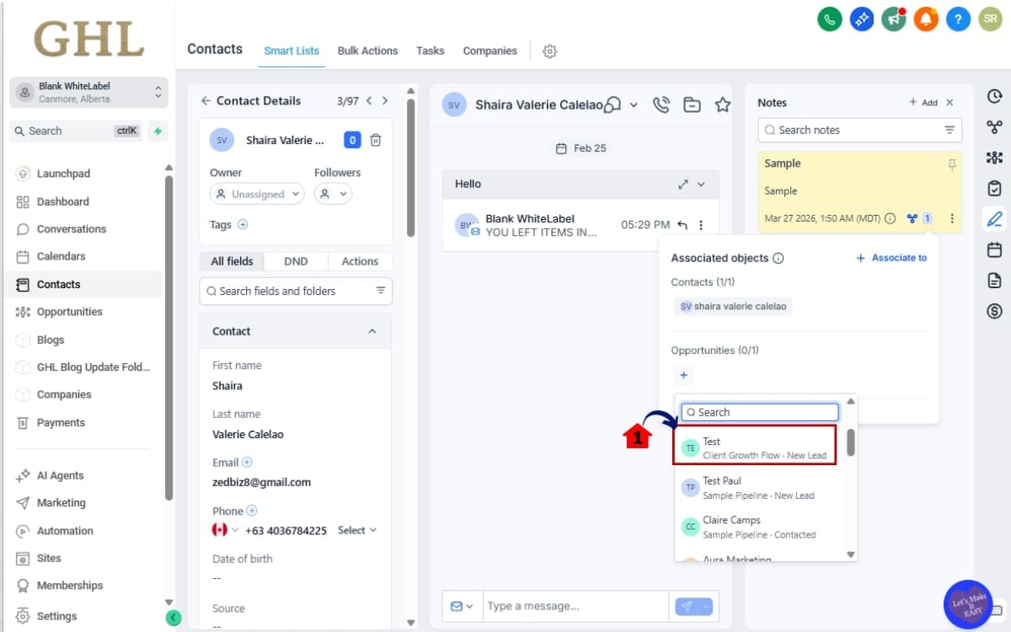
Task: Pin the Sample note
Action: 952,165
